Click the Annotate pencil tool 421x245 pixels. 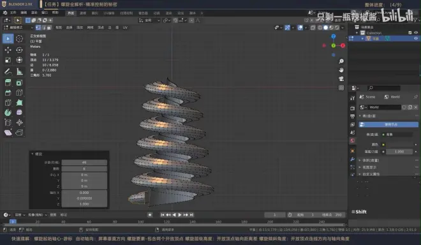click(x=8, y=71)
